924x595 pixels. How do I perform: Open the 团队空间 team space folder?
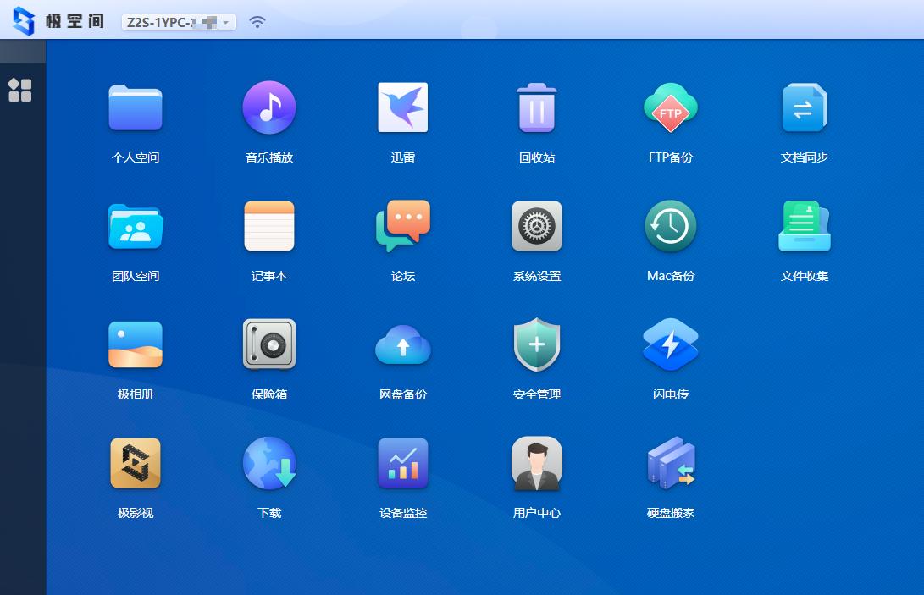pyautogui.click(x=136, y=227)
